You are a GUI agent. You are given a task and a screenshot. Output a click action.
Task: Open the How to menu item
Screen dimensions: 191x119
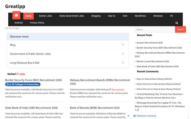pos(111,16)
